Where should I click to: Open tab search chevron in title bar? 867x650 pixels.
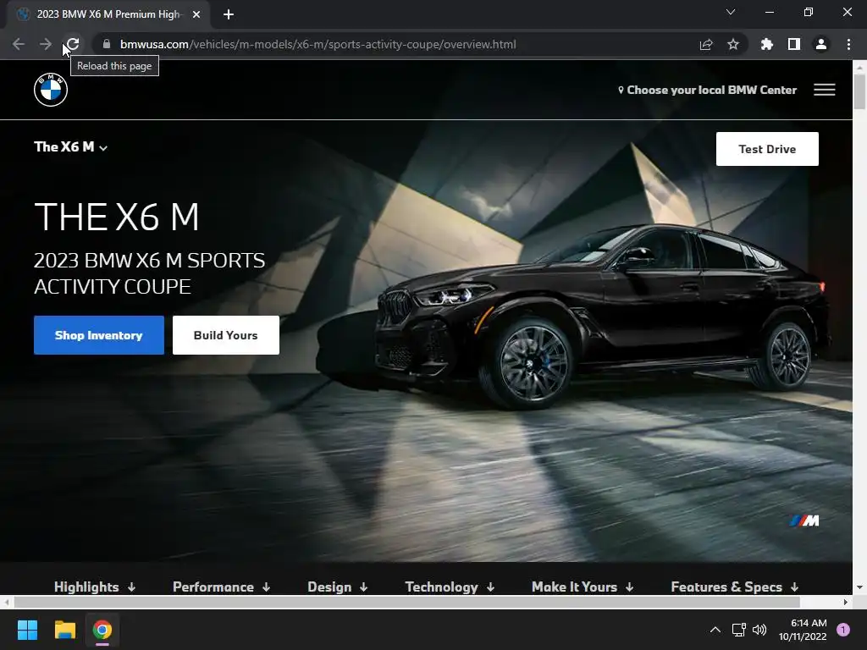(731, 12)
